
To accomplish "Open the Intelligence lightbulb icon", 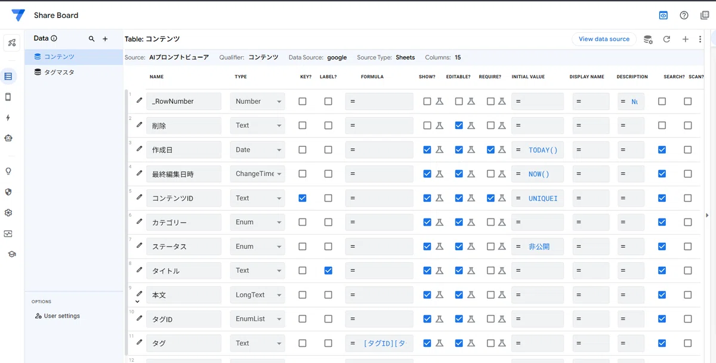I will [x=8, y=171].
